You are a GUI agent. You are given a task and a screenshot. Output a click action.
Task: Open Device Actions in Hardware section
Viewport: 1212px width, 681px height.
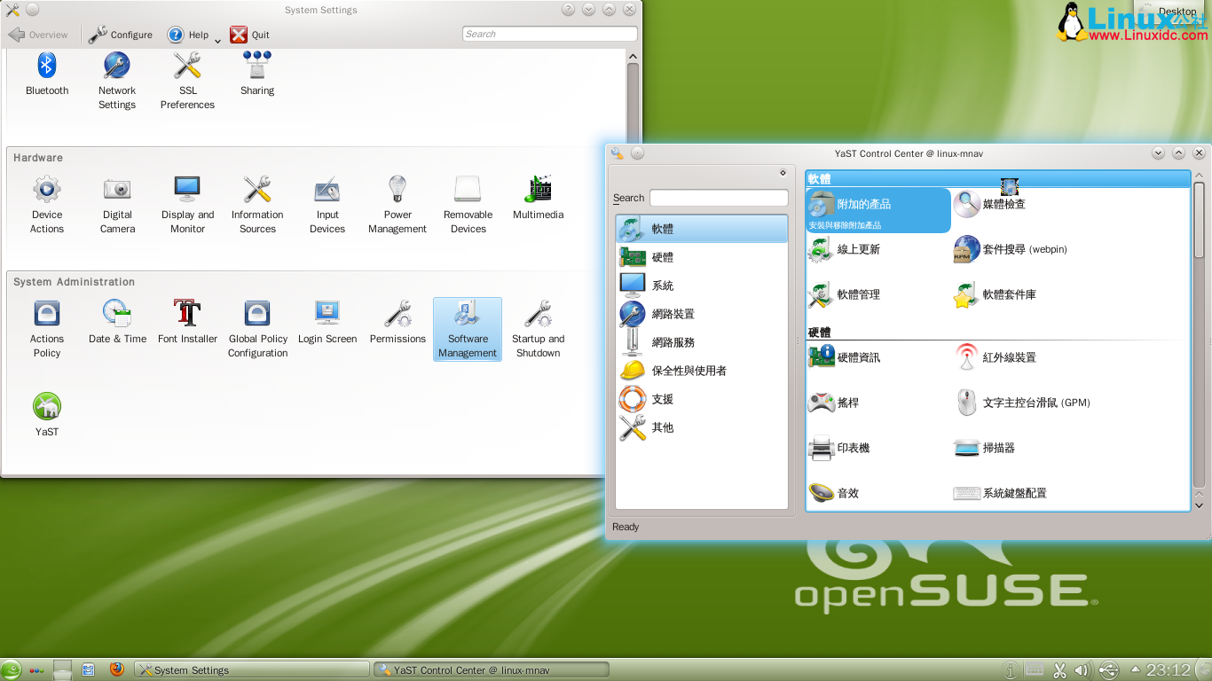point(47,205)
